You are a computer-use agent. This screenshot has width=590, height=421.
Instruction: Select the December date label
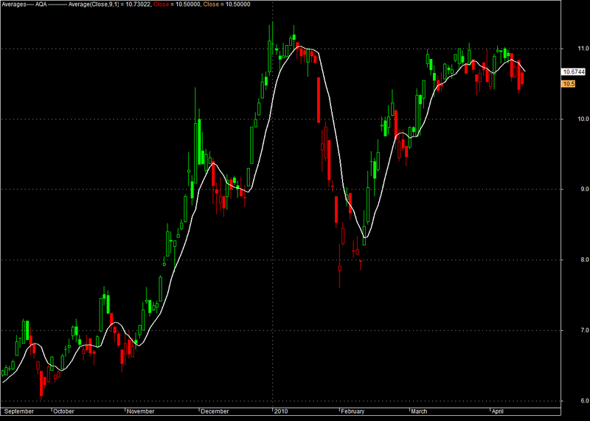coord(215,411)
